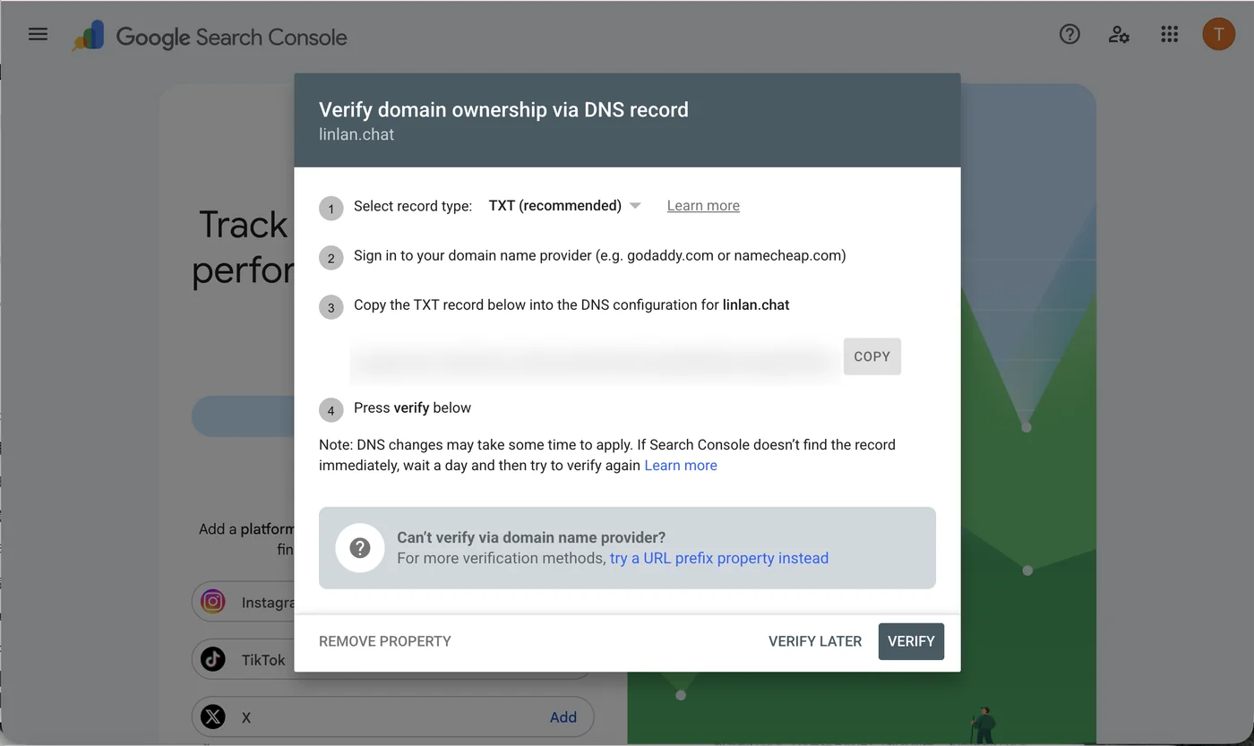Click the Instagram platform icon
The width and height of the screenshot is (1254, 746).
(x=212, y=602)
